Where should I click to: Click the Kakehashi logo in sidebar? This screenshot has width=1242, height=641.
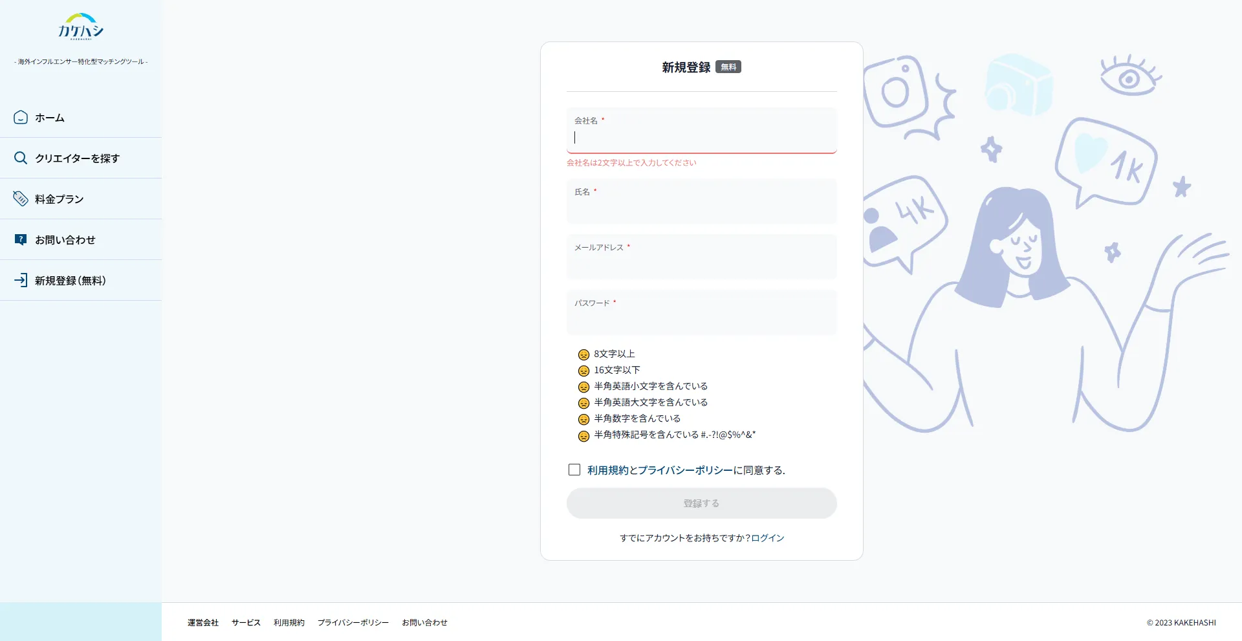click(x=81, y=27)
